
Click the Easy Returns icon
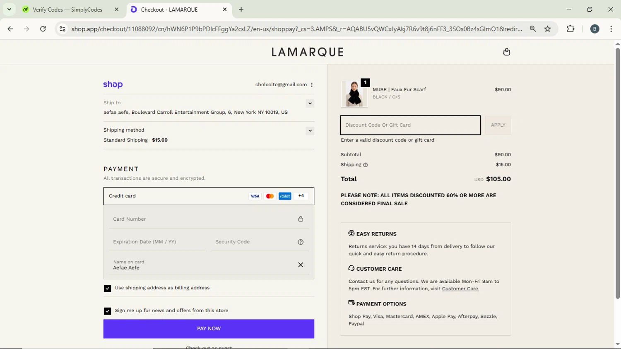click(x=351, y=233)
